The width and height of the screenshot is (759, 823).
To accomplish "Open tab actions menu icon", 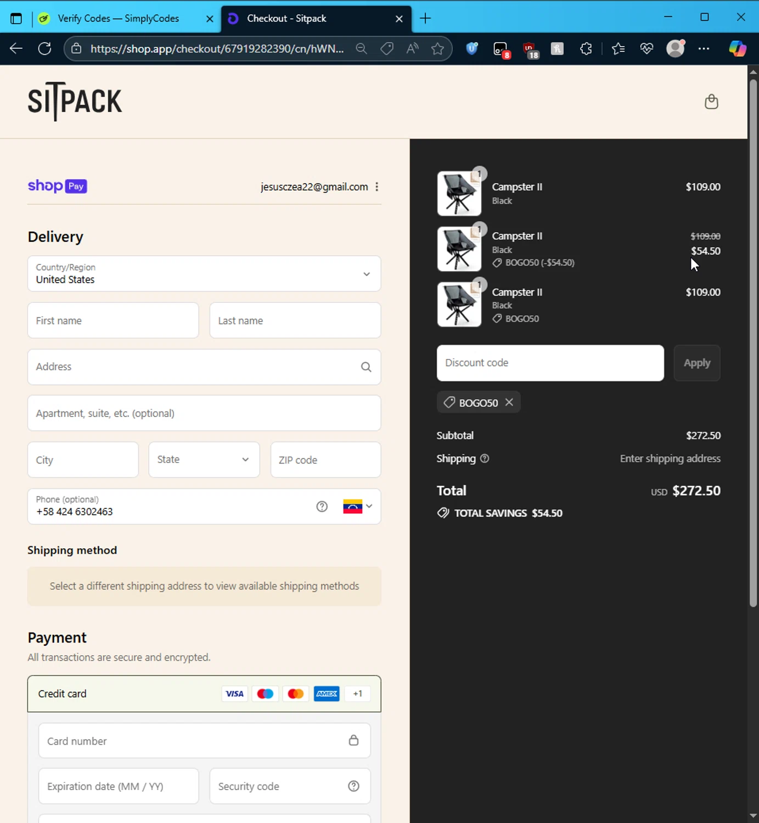I will pos(16,19).
